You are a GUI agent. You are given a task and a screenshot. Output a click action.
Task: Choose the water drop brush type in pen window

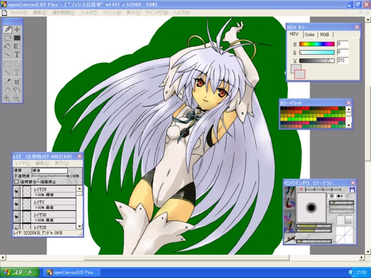click(x=290, y=215)
